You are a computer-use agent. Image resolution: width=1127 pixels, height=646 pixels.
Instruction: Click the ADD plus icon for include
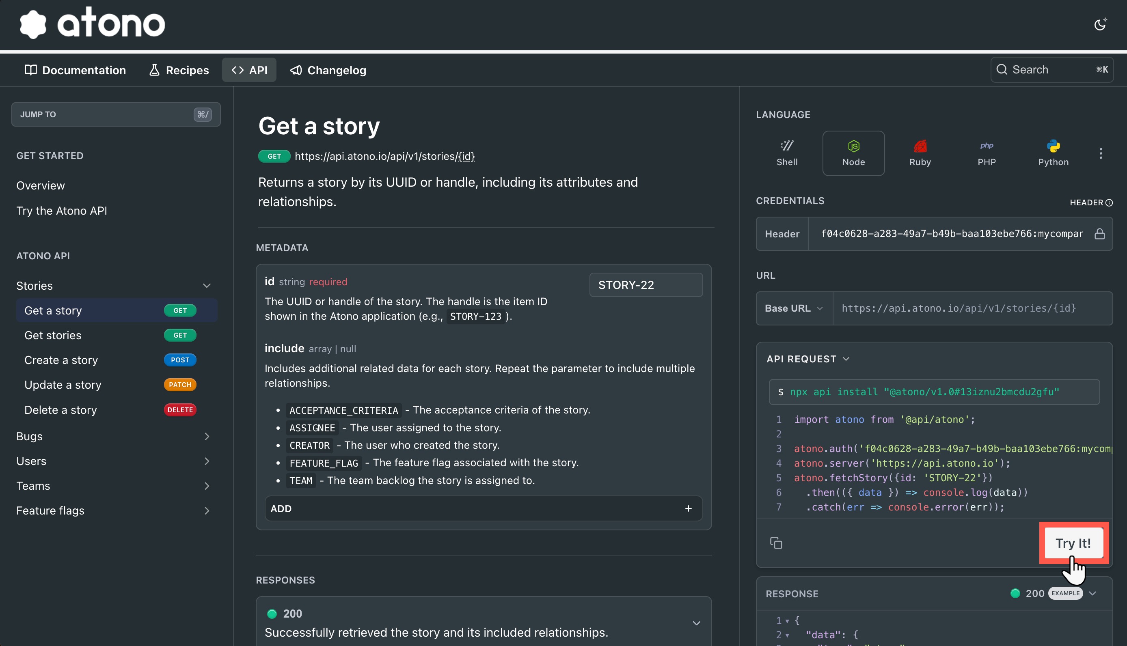689,509
